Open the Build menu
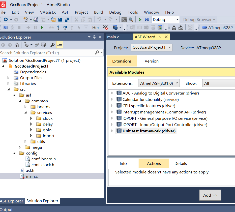This screenshot has width=235, height=212. click(99, 12)
